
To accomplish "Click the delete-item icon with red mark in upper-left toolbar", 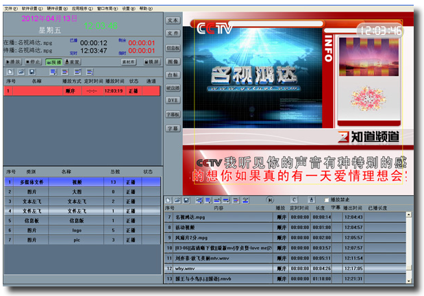I will tap(65, 72).
